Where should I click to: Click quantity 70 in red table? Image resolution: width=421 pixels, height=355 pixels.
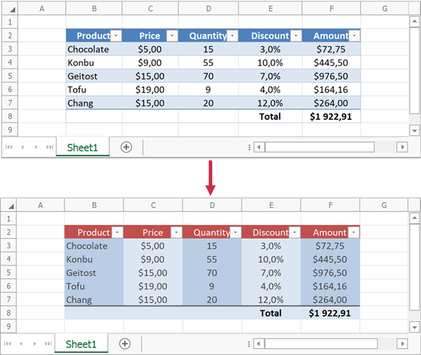click(x=212, y=273)
